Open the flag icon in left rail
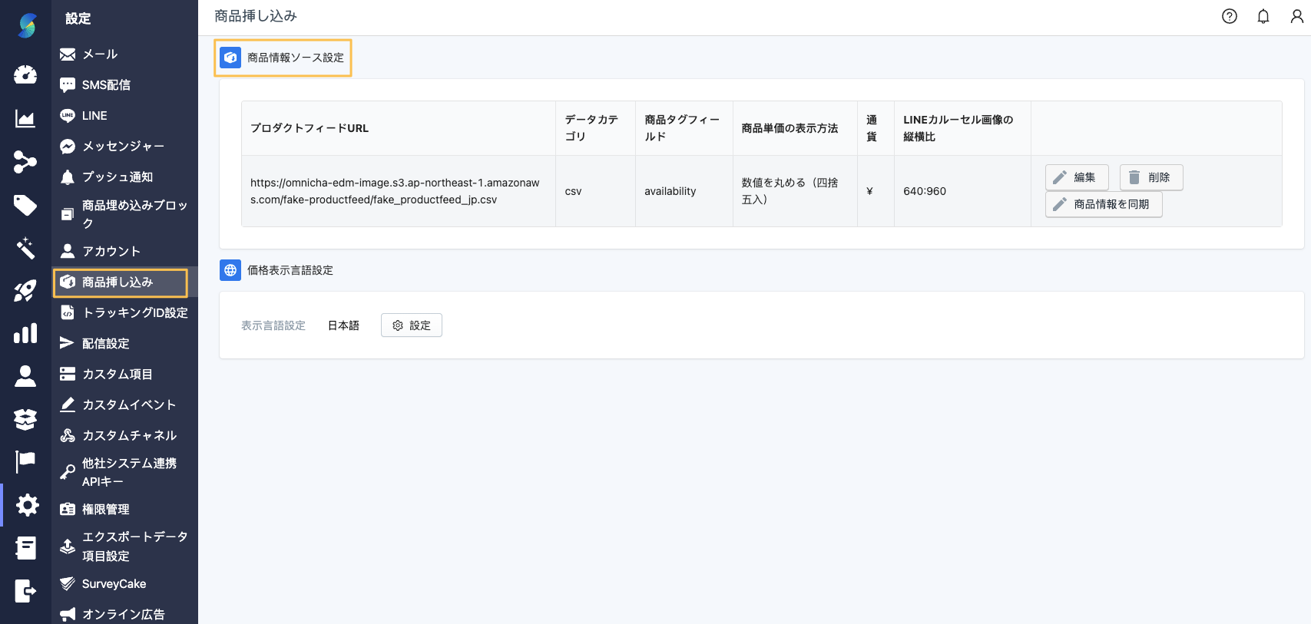The height and width of the screenshot is (624, 1311). tap(25, 461)
